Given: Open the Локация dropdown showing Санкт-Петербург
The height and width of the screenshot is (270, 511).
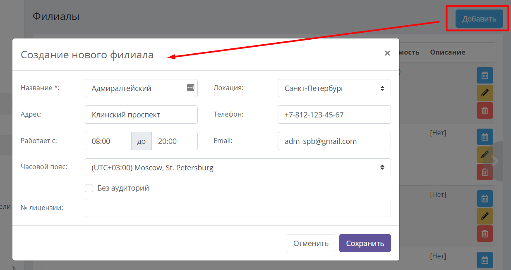Looking at the screenshot, I should click(x=334, y=88).
